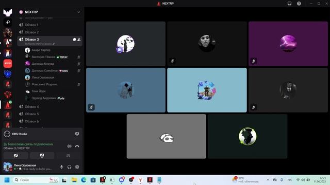Open the OBS Studio stream screen icon
Image resolution: width=330 pixels, height=185 pixels.
click(x=77, y=134)
